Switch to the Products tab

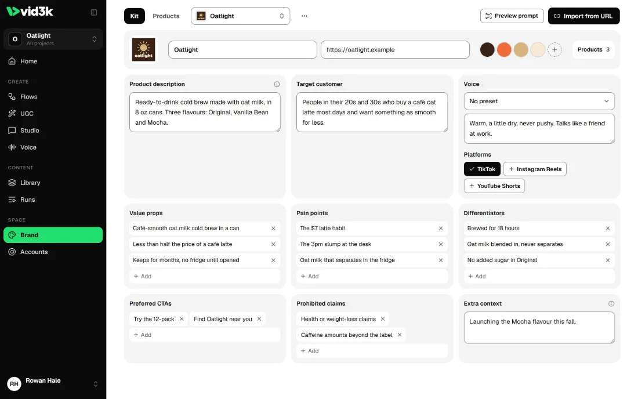point(166,16)
